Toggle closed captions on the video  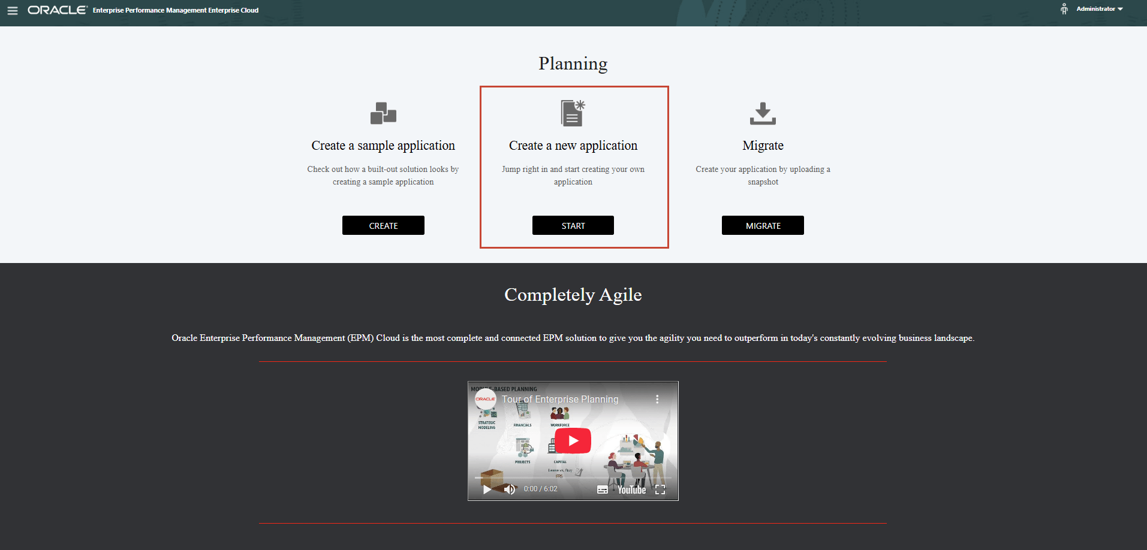(x=603, y=489)
